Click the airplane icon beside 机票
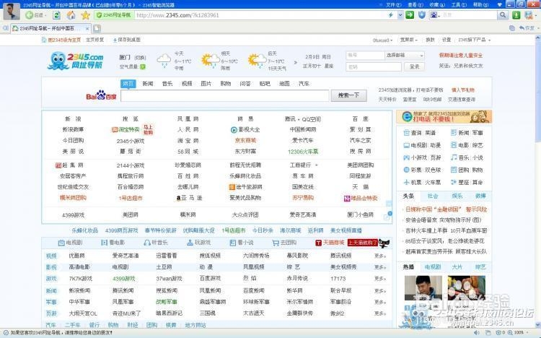 [x=406, y=182]
